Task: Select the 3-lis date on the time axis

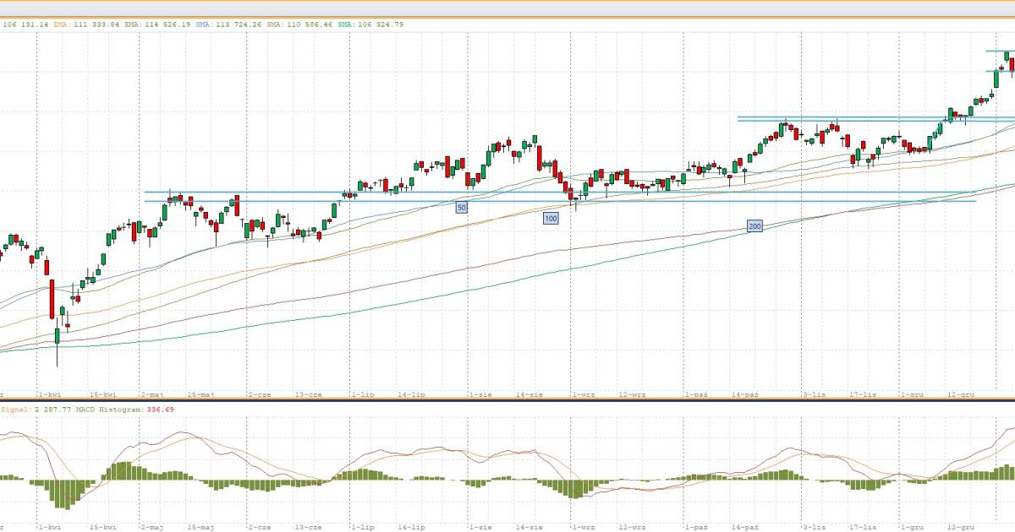Action: 814,394
